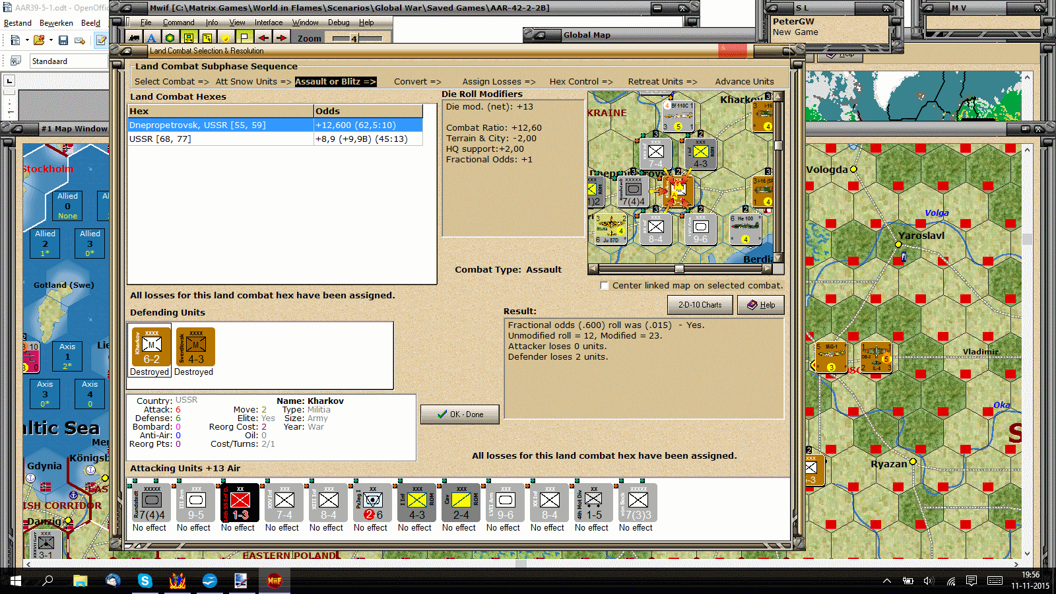Viewport: 1056px width, 594px height.
Task: Select the Sverdlovsk 4-3 defending unit
Action: pyautogui.click(x=195, y=346)
